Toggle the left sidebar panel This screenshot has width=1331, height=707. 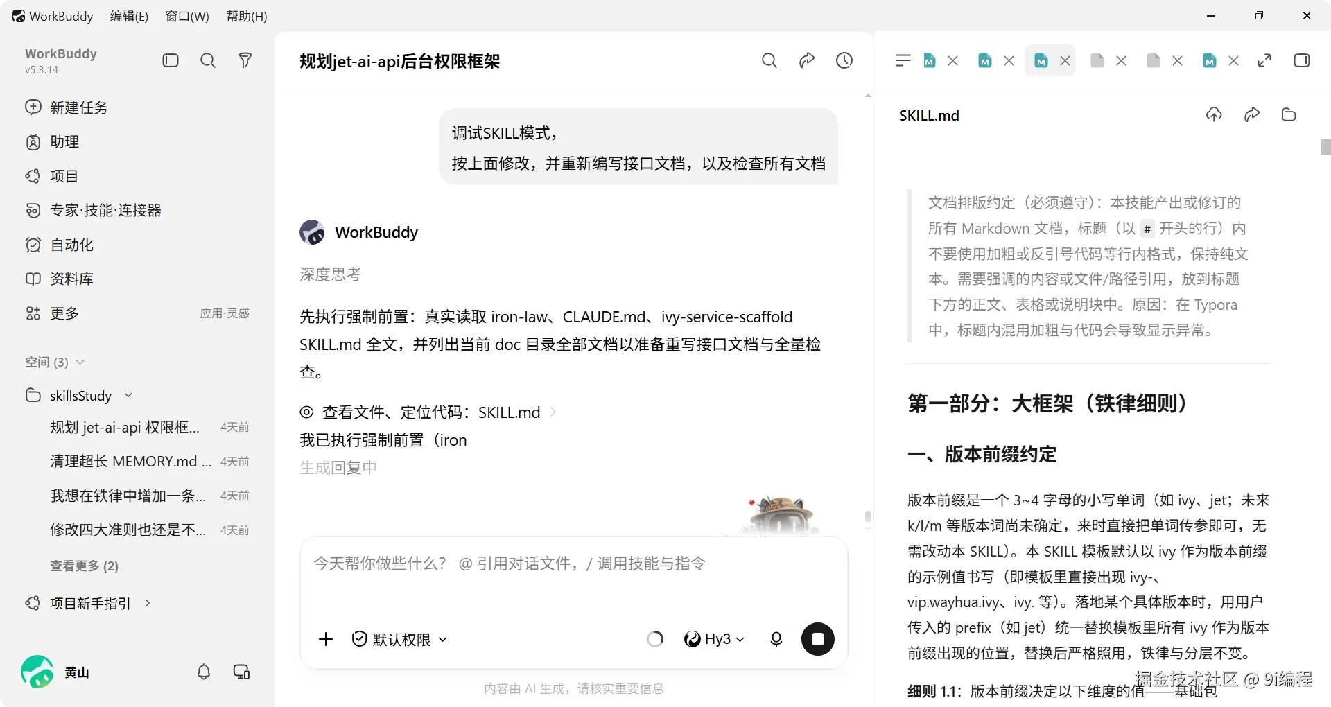coord(171,60)
